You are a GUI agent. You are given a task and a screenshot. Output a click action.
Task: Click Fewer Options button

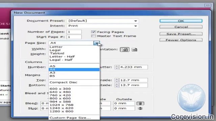[x=181, y=40]
